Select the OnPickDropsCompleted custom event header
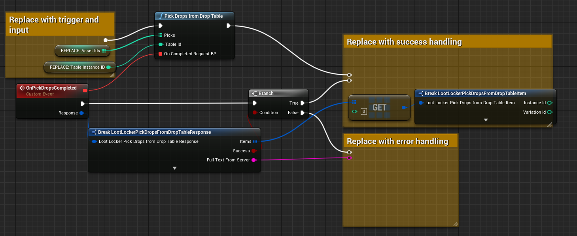 [51, 88]
